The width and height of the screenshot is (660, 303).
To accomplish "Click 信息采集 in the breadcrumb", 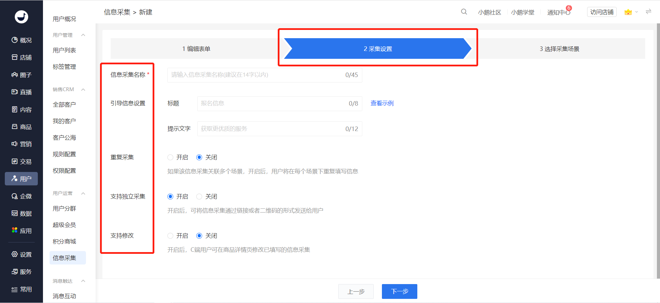I will [x=117, y=12].
